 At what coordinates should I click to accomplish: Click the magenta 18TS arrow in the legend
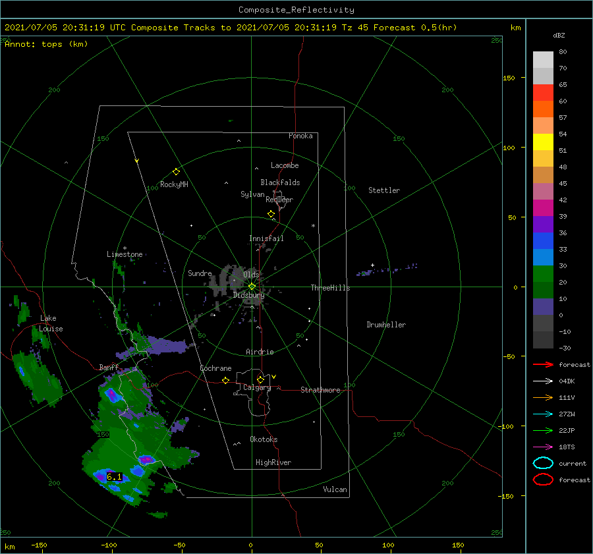tap(543, 447)
